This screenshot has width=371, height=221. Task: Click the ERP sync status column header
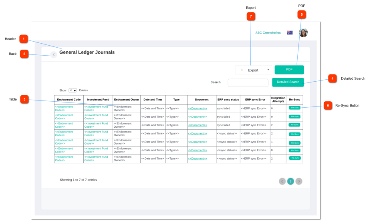(228, 100)
